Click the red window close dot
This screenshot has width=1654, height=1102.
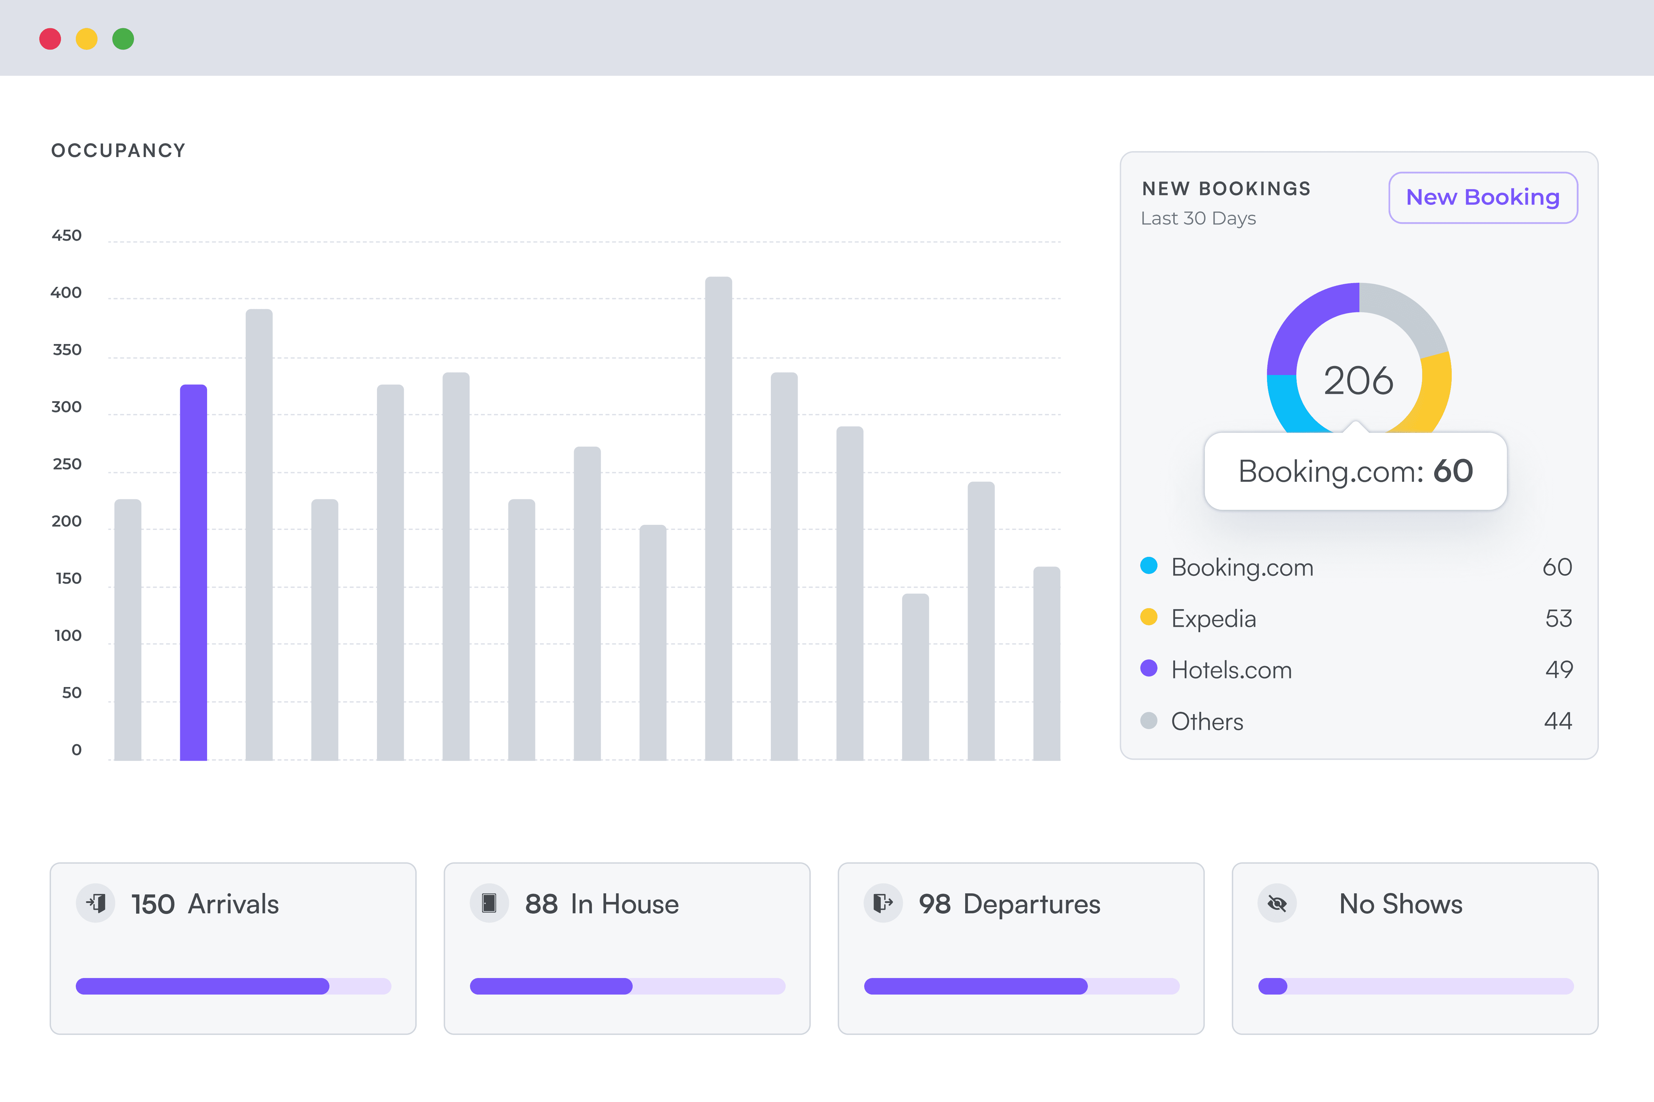(x=50, y=39)
